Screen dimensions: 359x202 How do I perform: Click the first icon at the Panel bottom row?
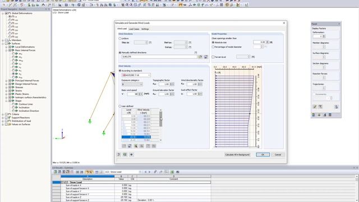pyautogui.click(x=314, y=115)
